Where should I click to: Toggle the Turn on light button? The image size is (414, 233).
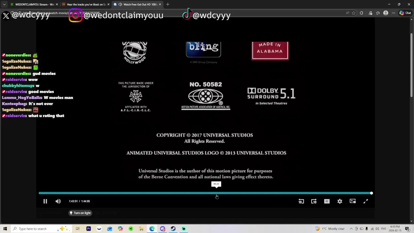80,213
